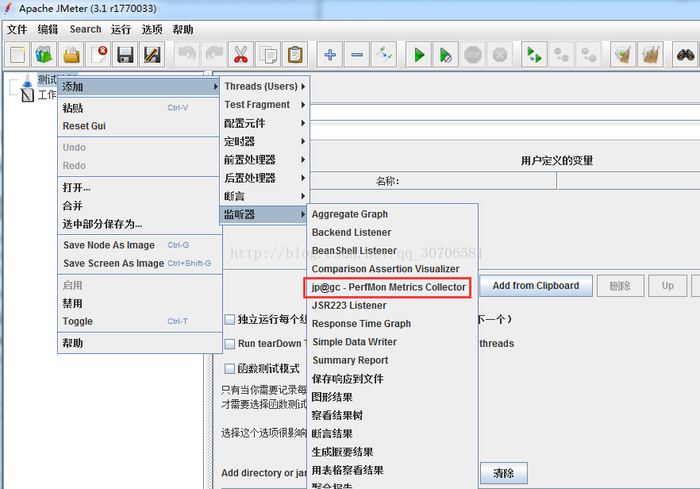700x489 pixels.
Task: Click Toggle in context menu
Action: coord(140,321)
